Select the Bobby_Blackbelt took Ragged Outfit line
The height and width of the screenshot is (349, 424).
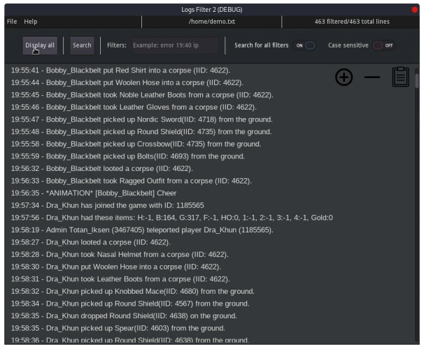131,181
